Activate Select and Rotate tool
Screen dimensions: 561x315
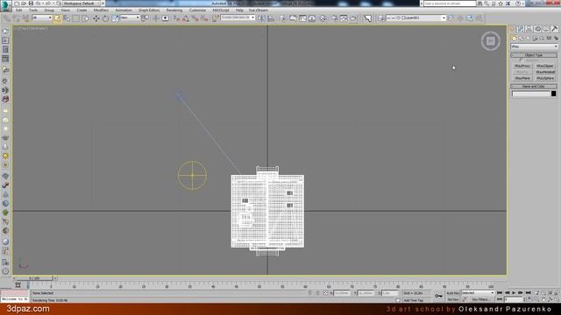coord(105,18)
